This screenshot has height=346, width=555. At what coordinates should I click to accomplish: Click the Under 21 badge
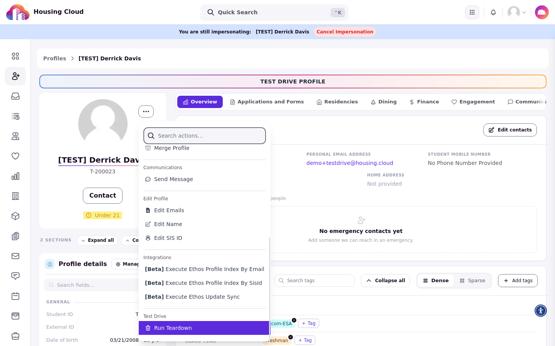click(x=103, y=215)
